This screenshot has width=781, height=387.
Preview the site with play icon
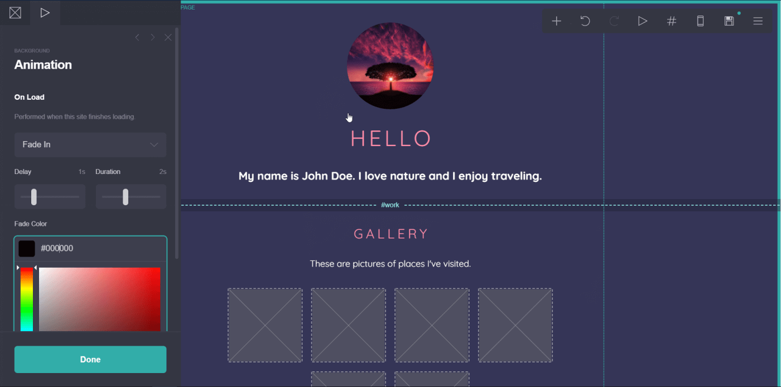643,21
